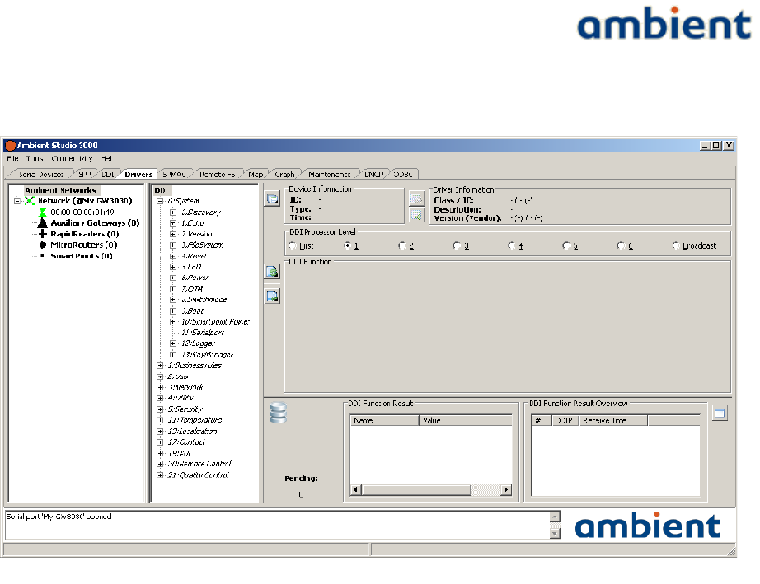Expand the 1:Business rules node
This screenshot has width=760, height=584.
click(161, 366)
